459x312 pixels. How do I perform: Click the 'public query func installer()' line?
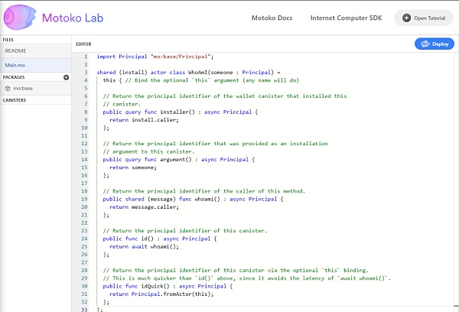(x=181, y=112)
